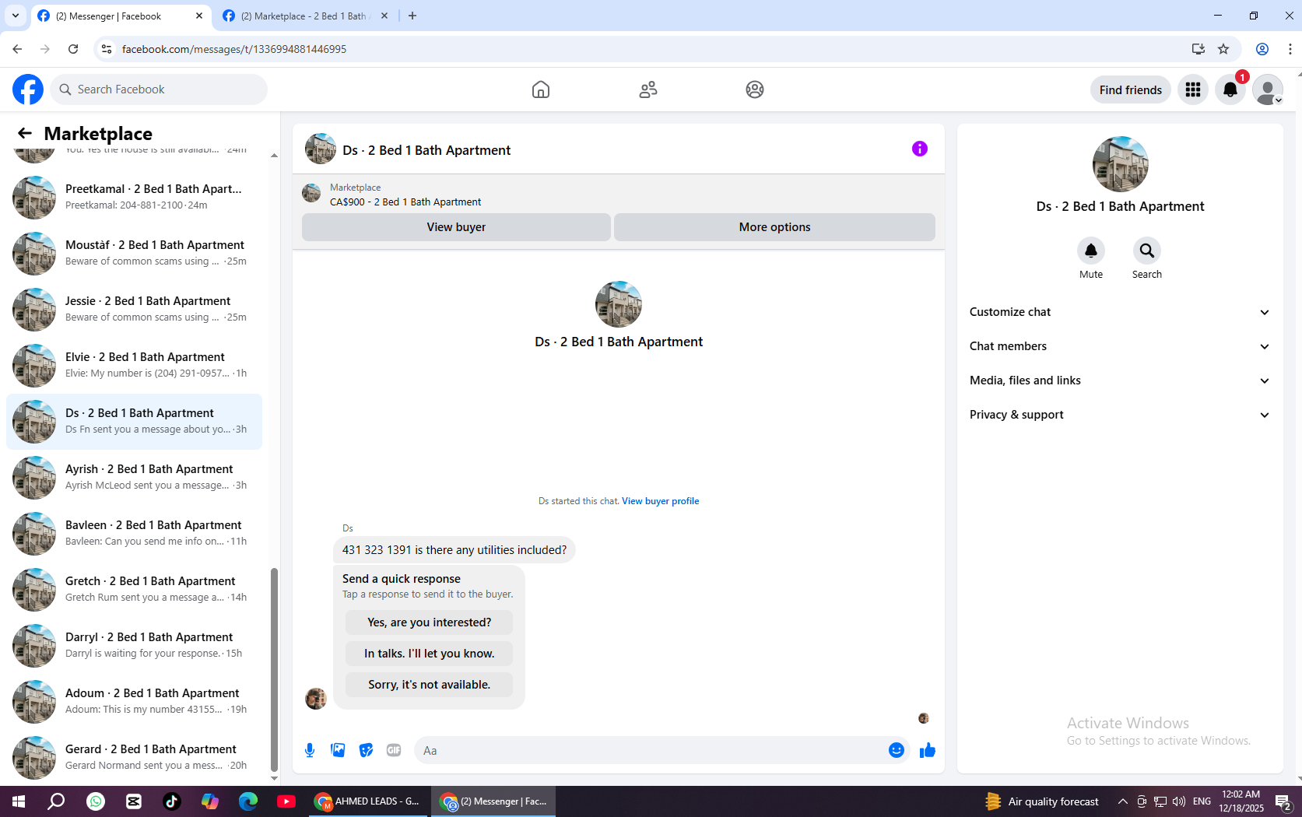Send quick reply 'Sorry, it's not available.'
The width and height of the screenshot is (1302, 817).
429,685
